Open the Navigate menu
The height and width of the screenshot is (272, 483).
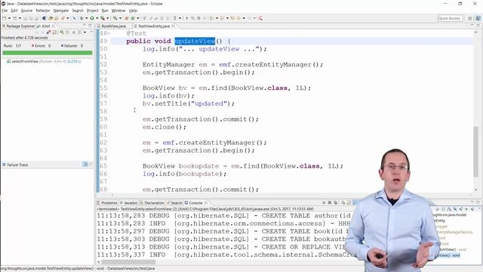(61, 11)
